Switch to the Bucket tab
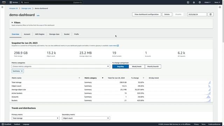The width and height of the screenshot is (224, 126). pyautogui.click(x=67, y=34)
